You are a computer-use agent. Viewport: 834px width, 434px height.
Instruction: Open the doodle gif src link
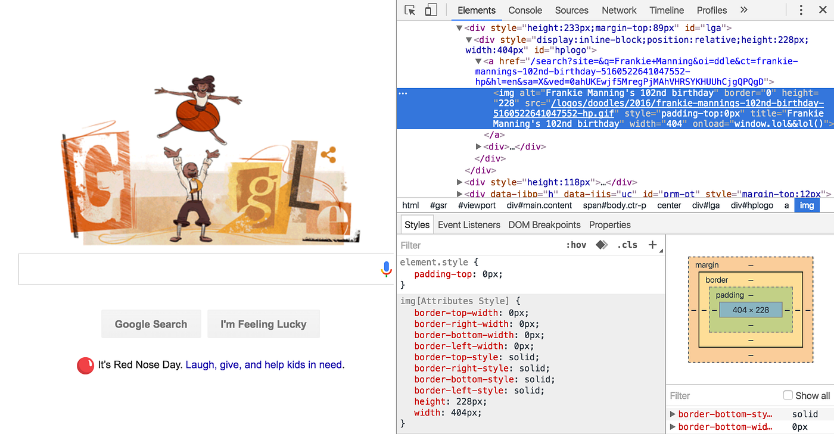(658, 108)
